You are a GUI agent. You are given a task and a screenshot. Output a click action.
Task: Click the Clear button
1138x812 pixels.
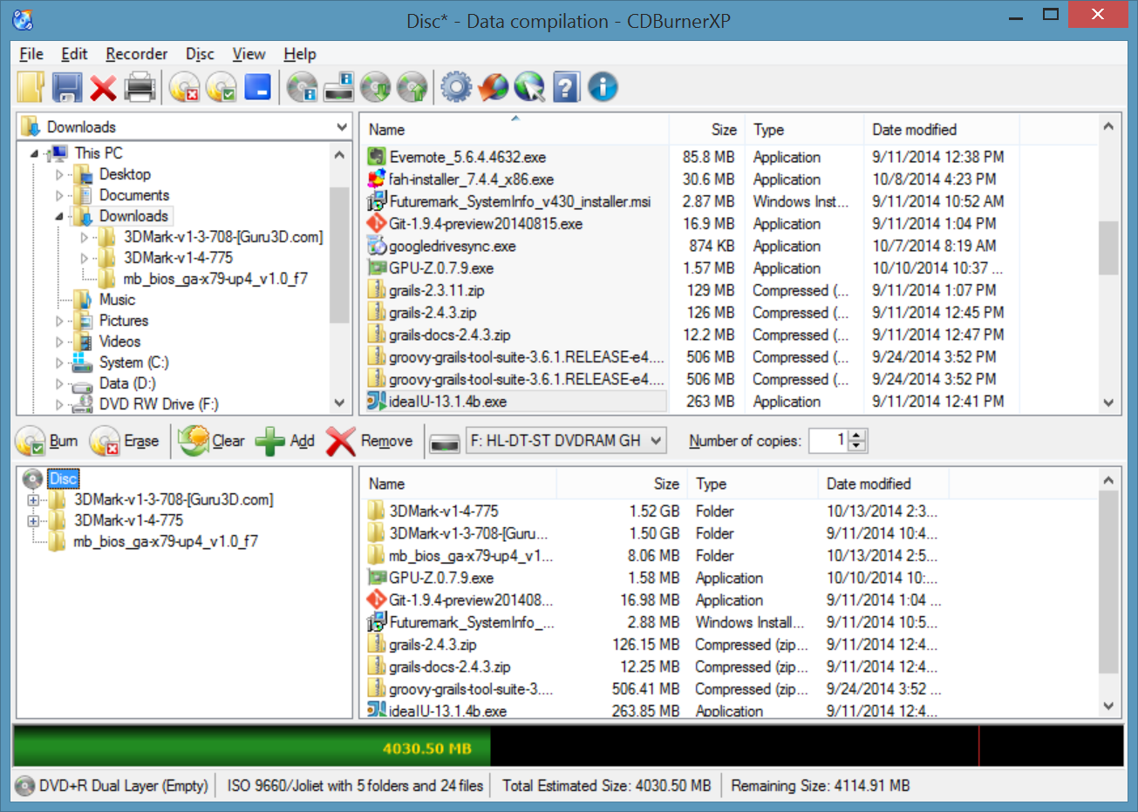click(212, 442)
